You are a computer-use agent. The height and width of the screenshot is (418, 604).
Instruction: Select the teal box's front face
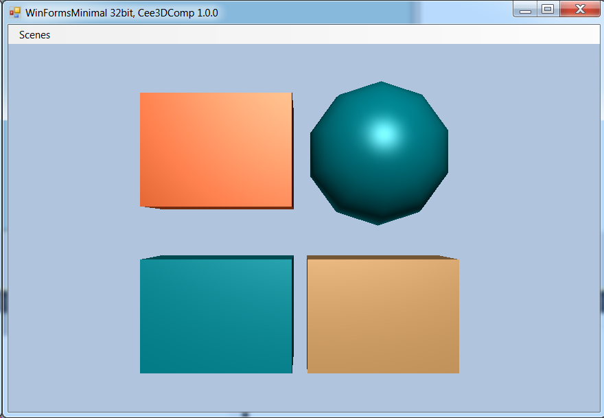(216, 316)
